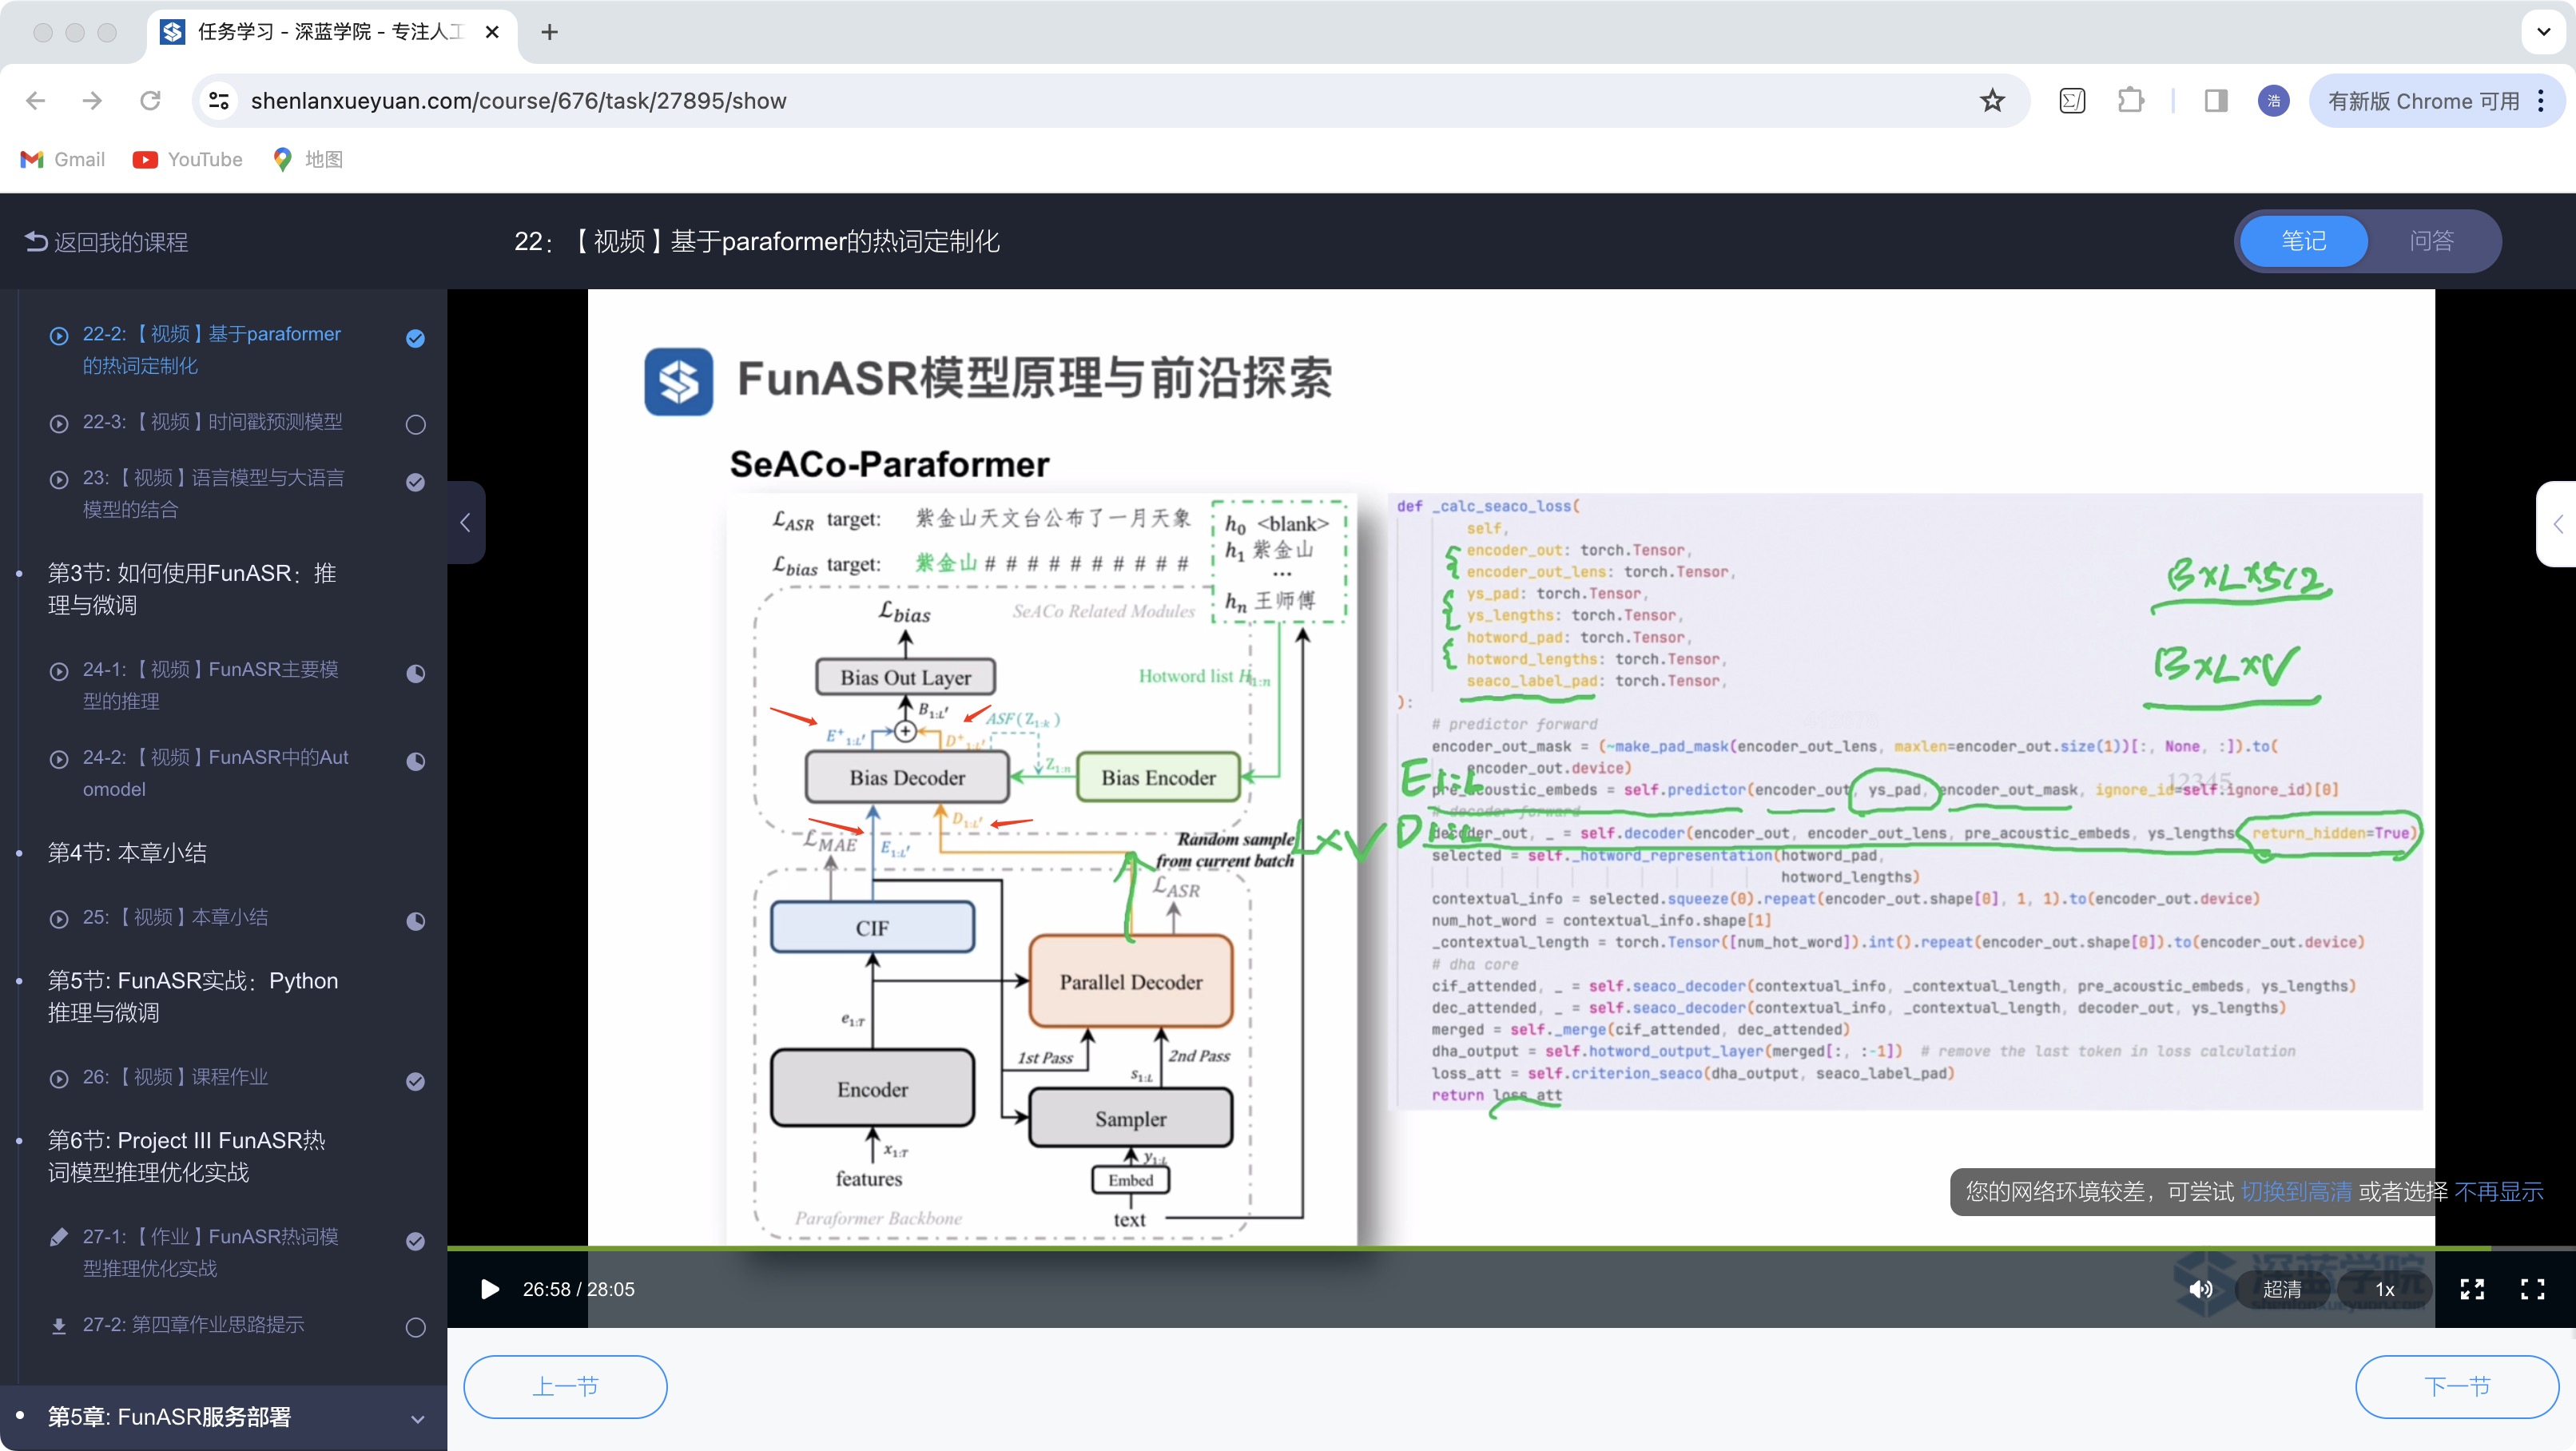This screenshot has width=2576, height=1451.
Task: Go to previous lesson with 上一节
Action: [x=565, y=1387]
